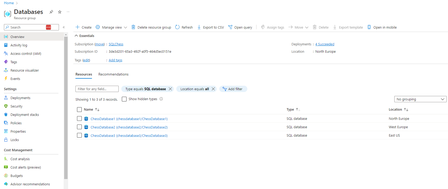Open Export to CSV download icon
Viewport: 448px width, 189px height.
point(199,27)
